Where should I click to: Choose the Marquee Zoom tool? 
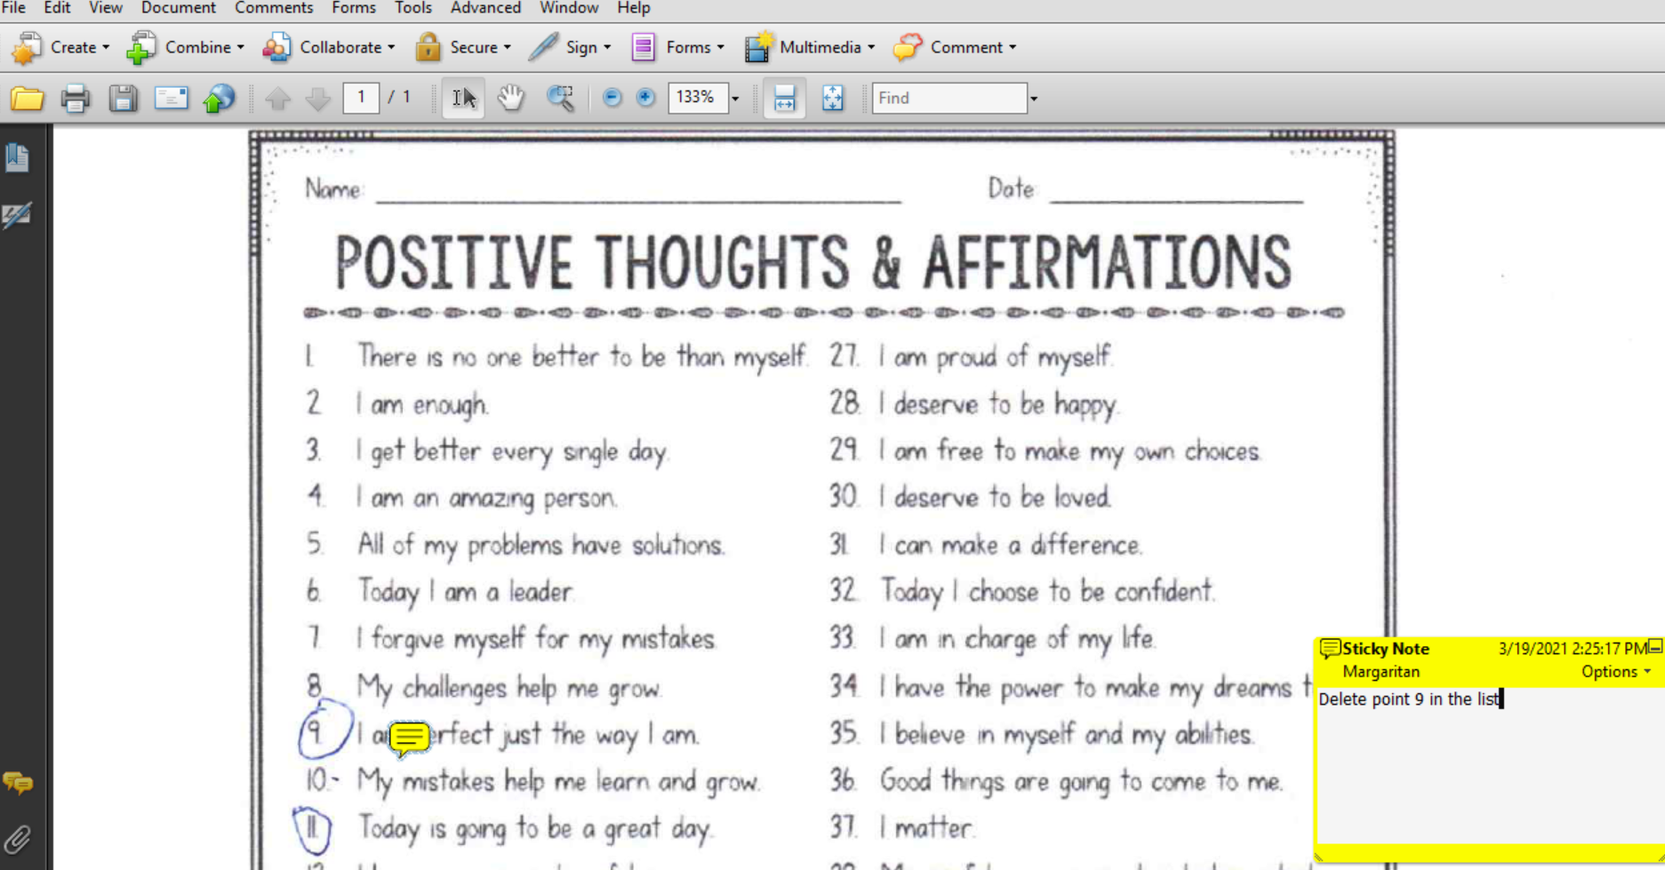(560, 98)
